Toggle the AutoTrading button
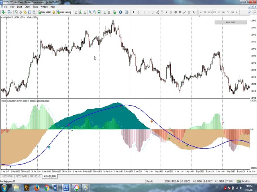This screenshot has height=192, width=257. coord(64,12)
